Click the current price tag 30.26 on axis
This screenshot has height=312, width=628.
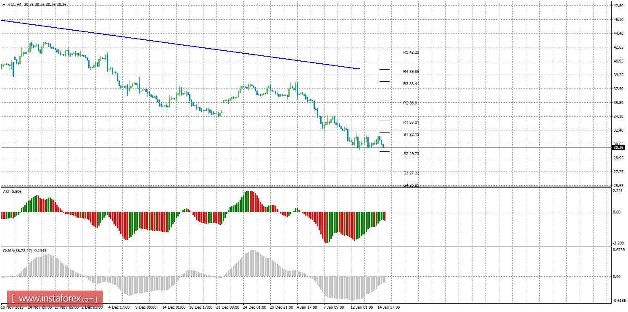pyautogui.click(x=618, y=148)
